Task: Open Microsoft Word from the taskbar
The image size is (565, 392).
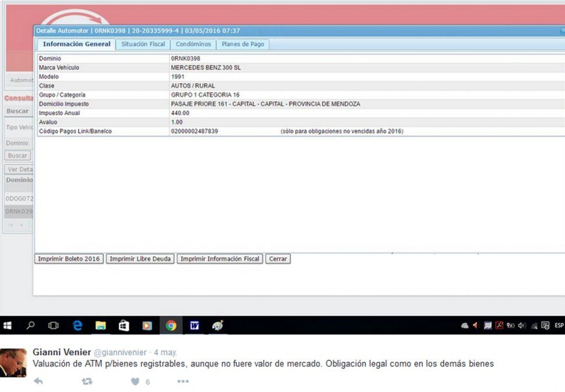Action: coord(194,326)
